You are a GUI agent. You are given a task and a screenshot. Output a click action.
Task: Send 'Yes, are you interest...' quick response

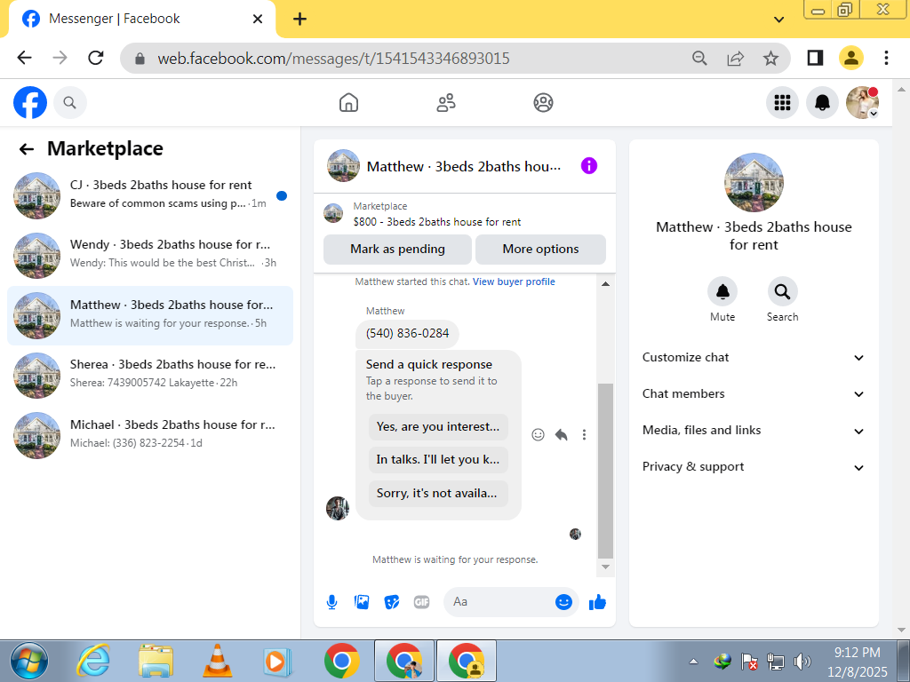point(438,427)
